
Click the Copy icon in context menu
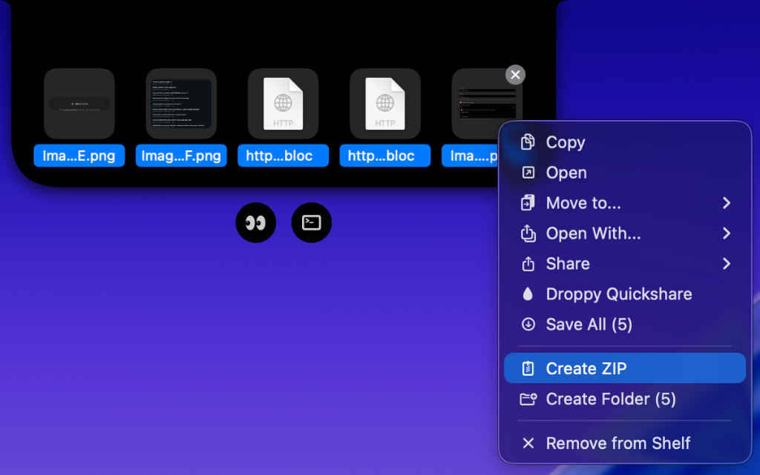click(528, 142)
